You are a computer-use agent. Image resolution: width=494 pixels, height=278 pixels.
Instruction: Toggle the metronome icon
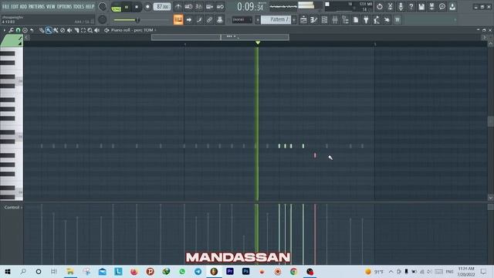coord(178,7)
